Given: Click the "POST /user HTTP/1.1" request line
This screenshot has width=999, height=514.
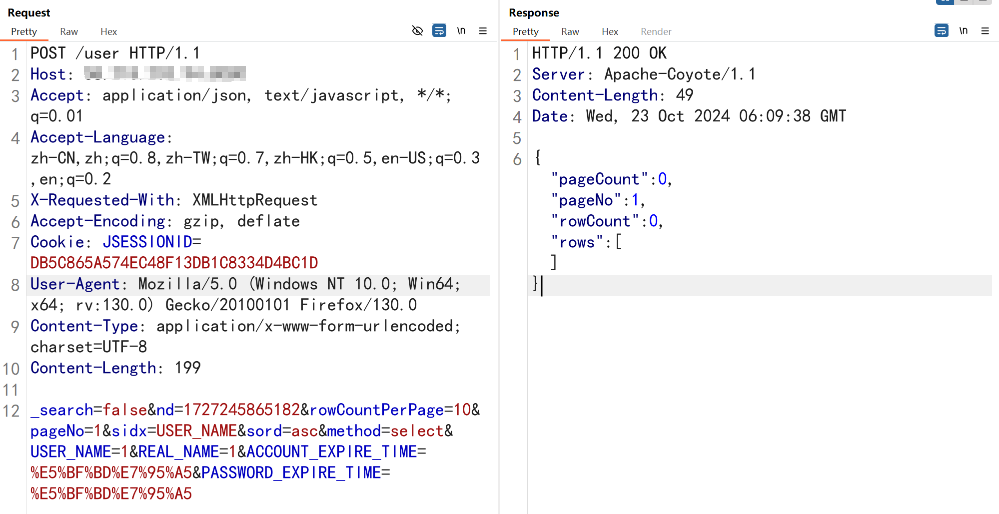Looking at the screenshot, I should point(115,53).
